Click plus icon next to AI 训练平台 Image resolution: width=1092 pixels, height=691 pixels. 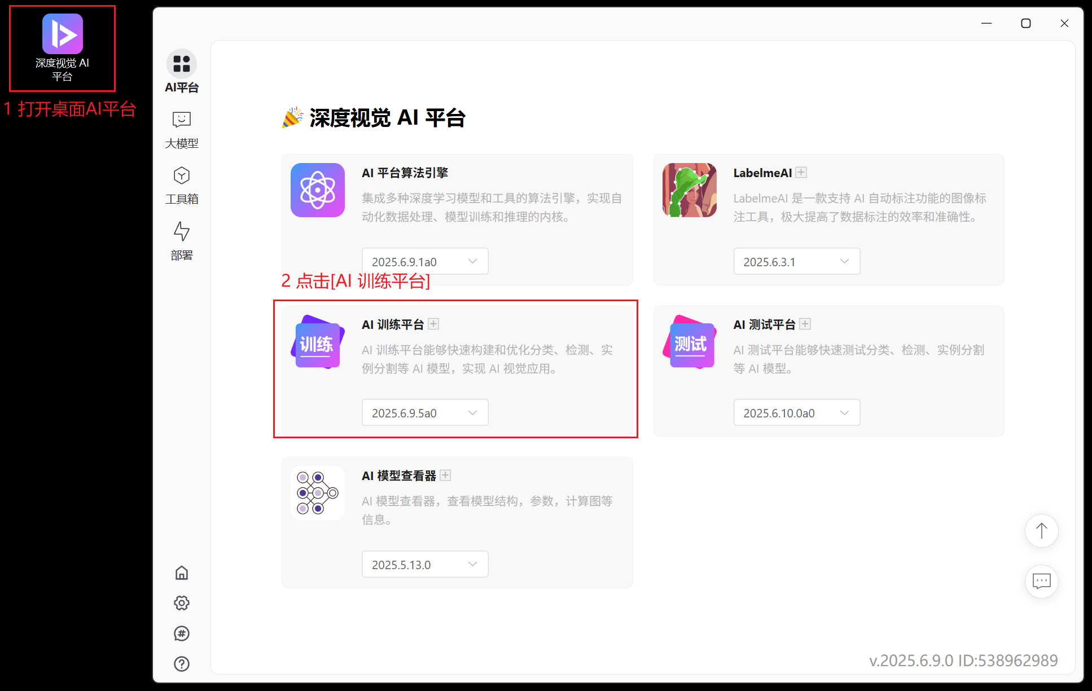point(433,324)
